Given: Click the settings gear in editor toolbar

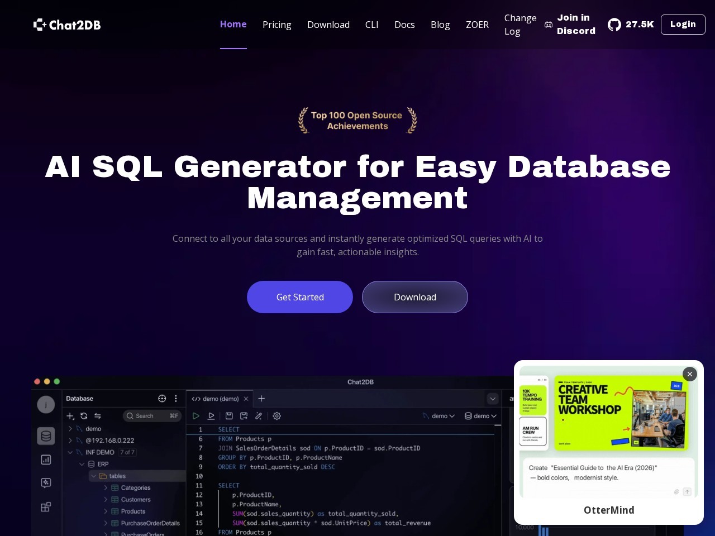Looking at the screenshot, I should (x=277, y=416).
